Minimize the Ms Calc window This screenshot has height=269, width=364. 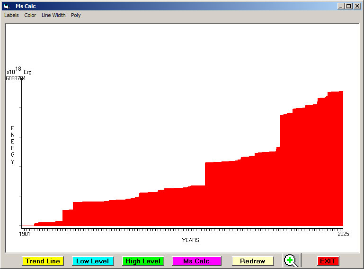[x=341, y=6]
